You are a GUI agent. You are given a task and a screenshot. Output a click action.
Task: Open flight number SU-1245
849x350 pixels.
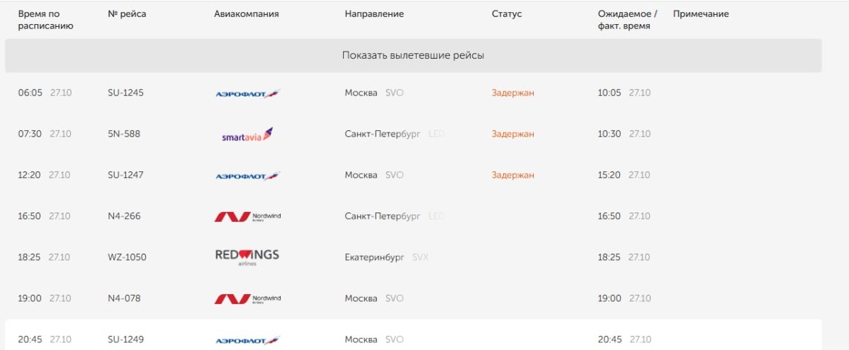(125, 93)
